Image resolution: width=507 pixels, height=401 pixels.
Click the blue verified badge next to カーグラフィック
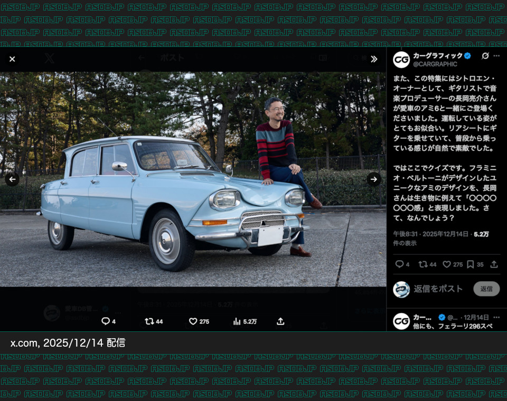468,55
